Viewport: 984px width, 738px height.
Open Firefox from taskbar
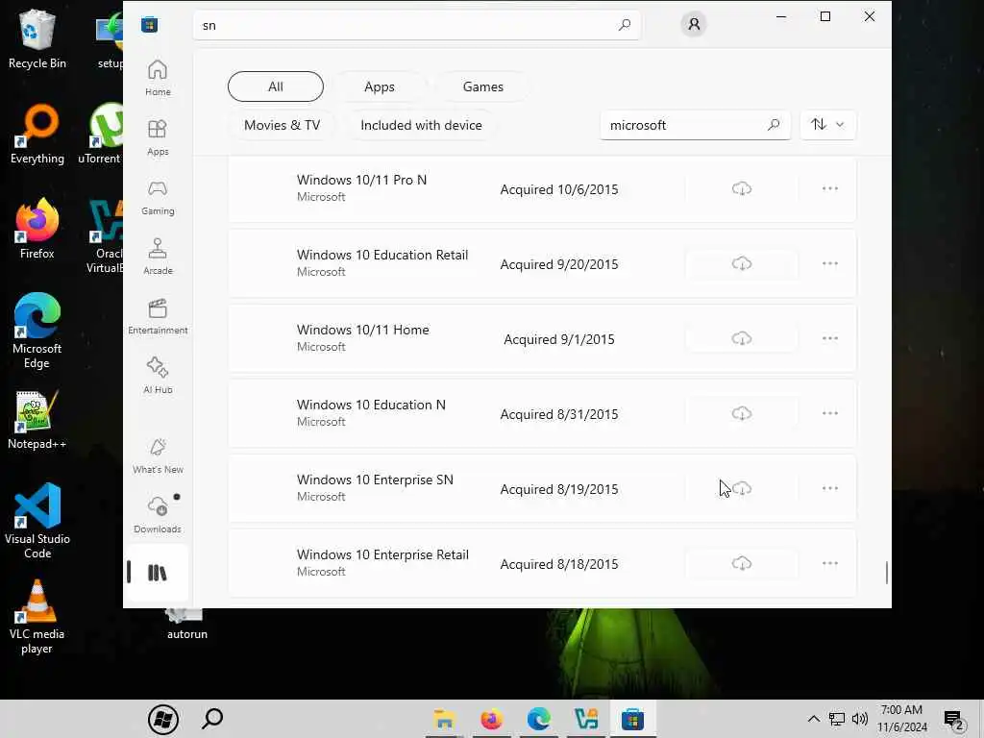(x=491, y=719)
